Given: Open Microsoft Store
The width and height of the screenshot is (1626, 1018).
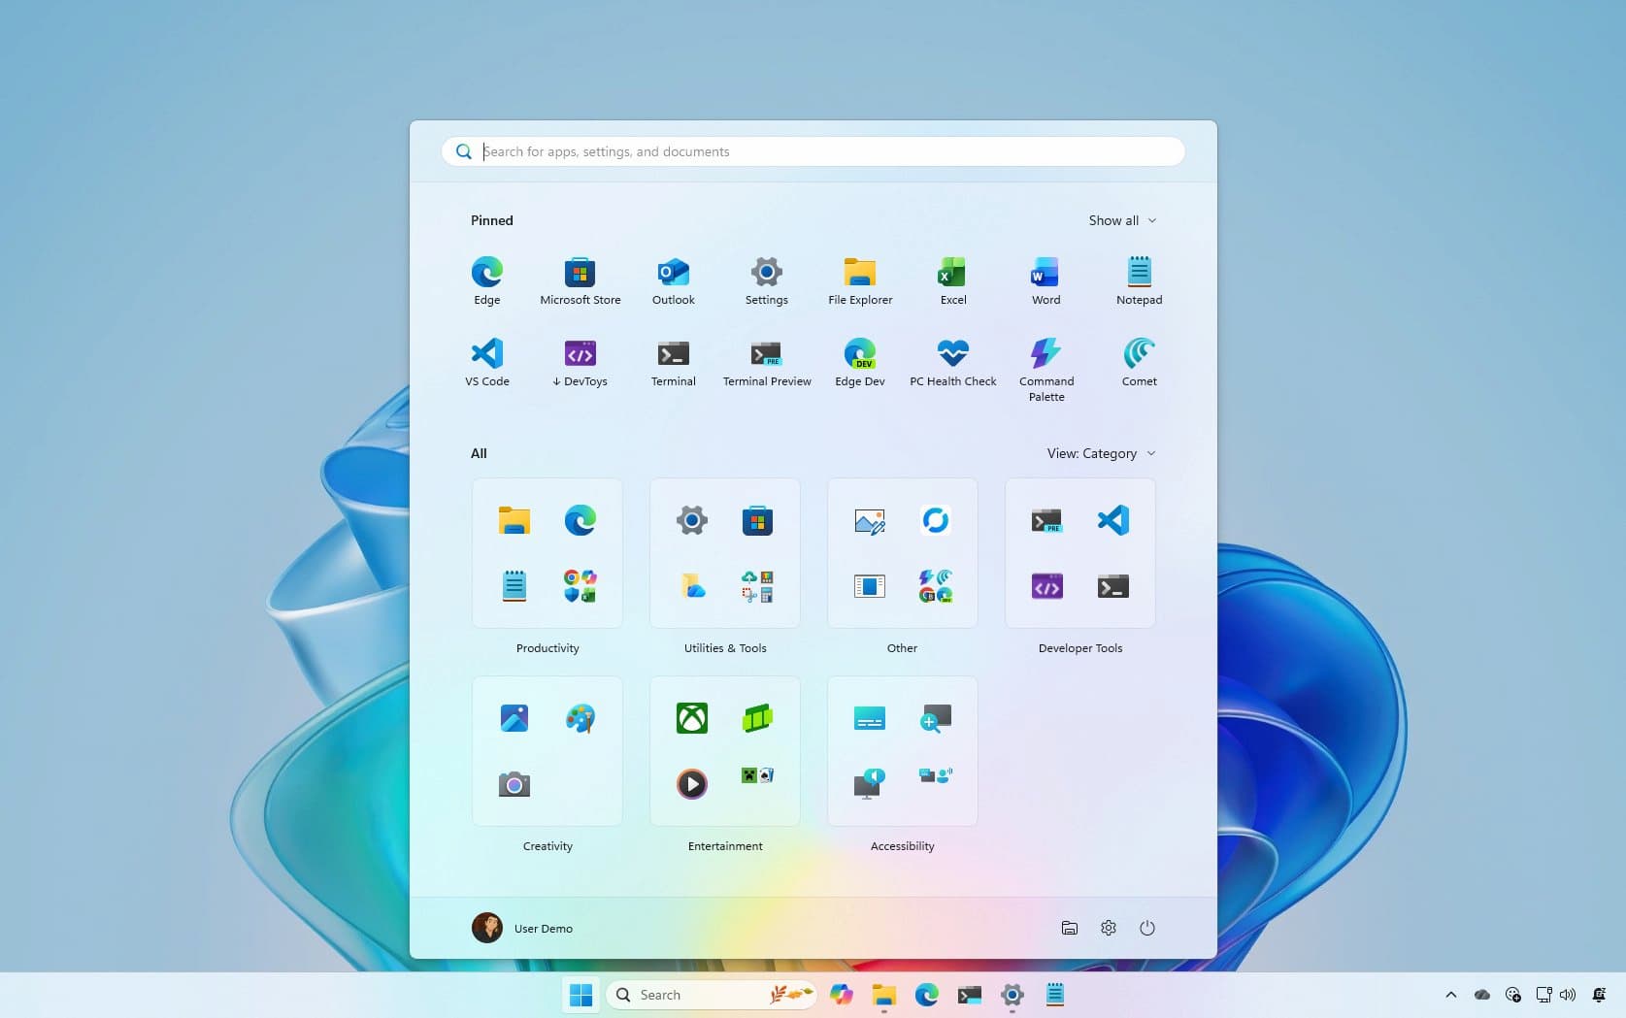Looking at the screenshot, I should click(x=580, y=279).
